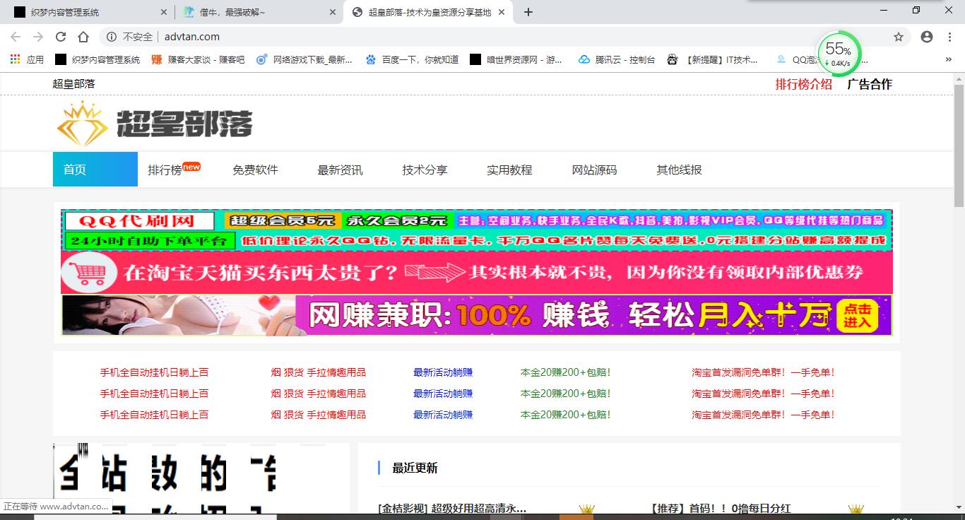Open 腾讯云 - 控制台 bookmark
Screen dimensions: 965x520
[x=616, y=60]
